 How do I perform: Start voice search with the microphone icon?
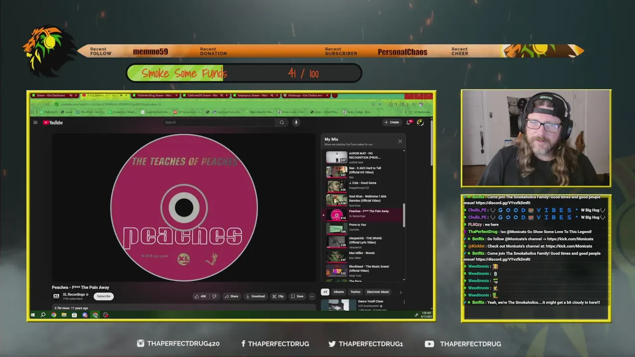pos(296,122)
